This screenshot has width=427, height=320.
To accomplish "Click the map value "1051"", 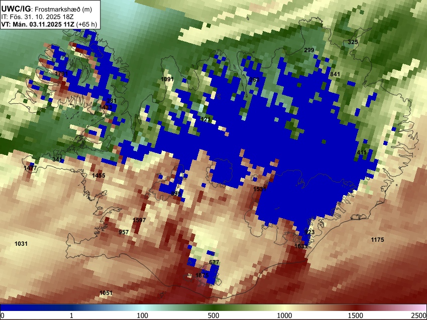I will click(x=106, y=293).
